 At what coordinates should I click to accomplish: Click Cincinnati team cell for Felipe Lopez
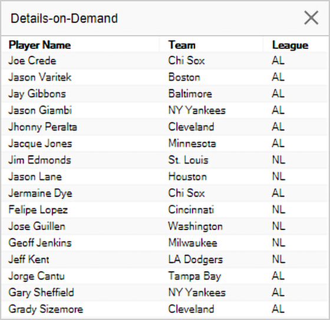pos(191,209)
